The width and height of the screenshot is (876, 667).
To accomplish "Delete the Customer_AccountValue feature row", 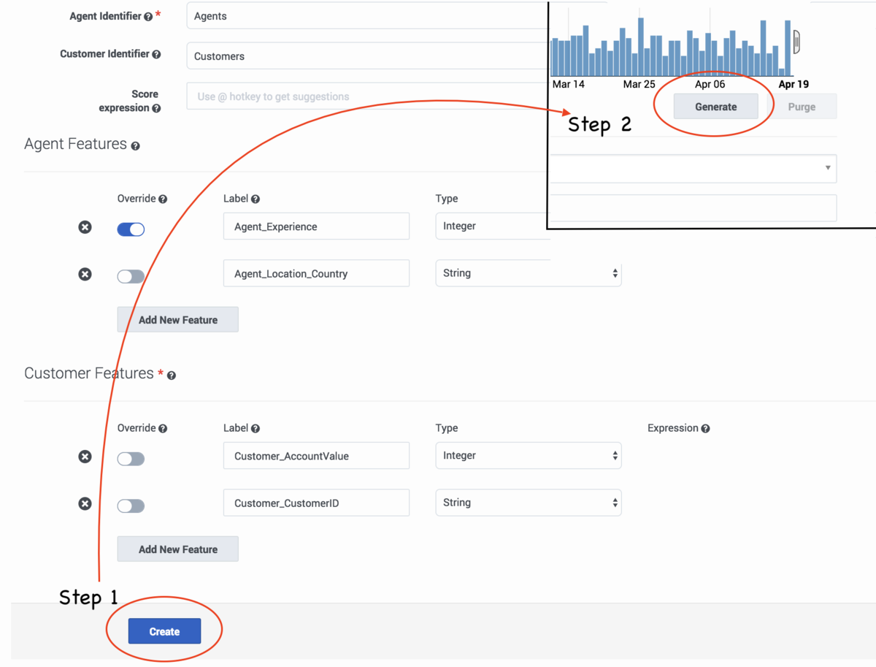I will 85,456.
